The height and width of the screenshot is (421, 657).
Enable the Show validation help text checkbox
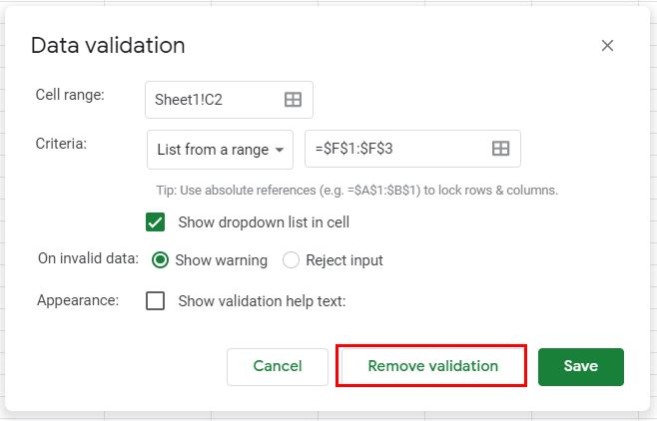coord(155,300)
